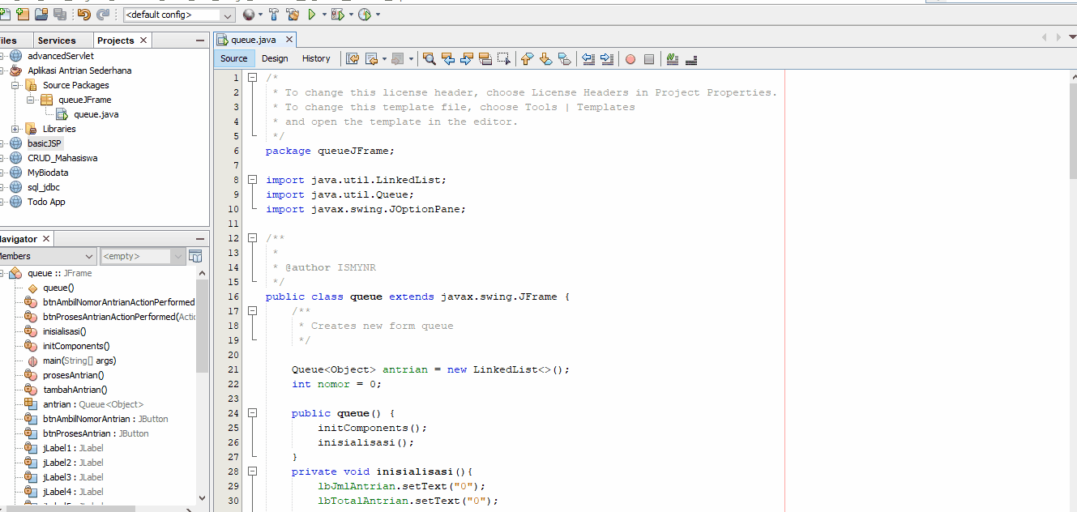The image size is (1077, 512).
Task: Undo the last edit
Action: coord(83,14)
